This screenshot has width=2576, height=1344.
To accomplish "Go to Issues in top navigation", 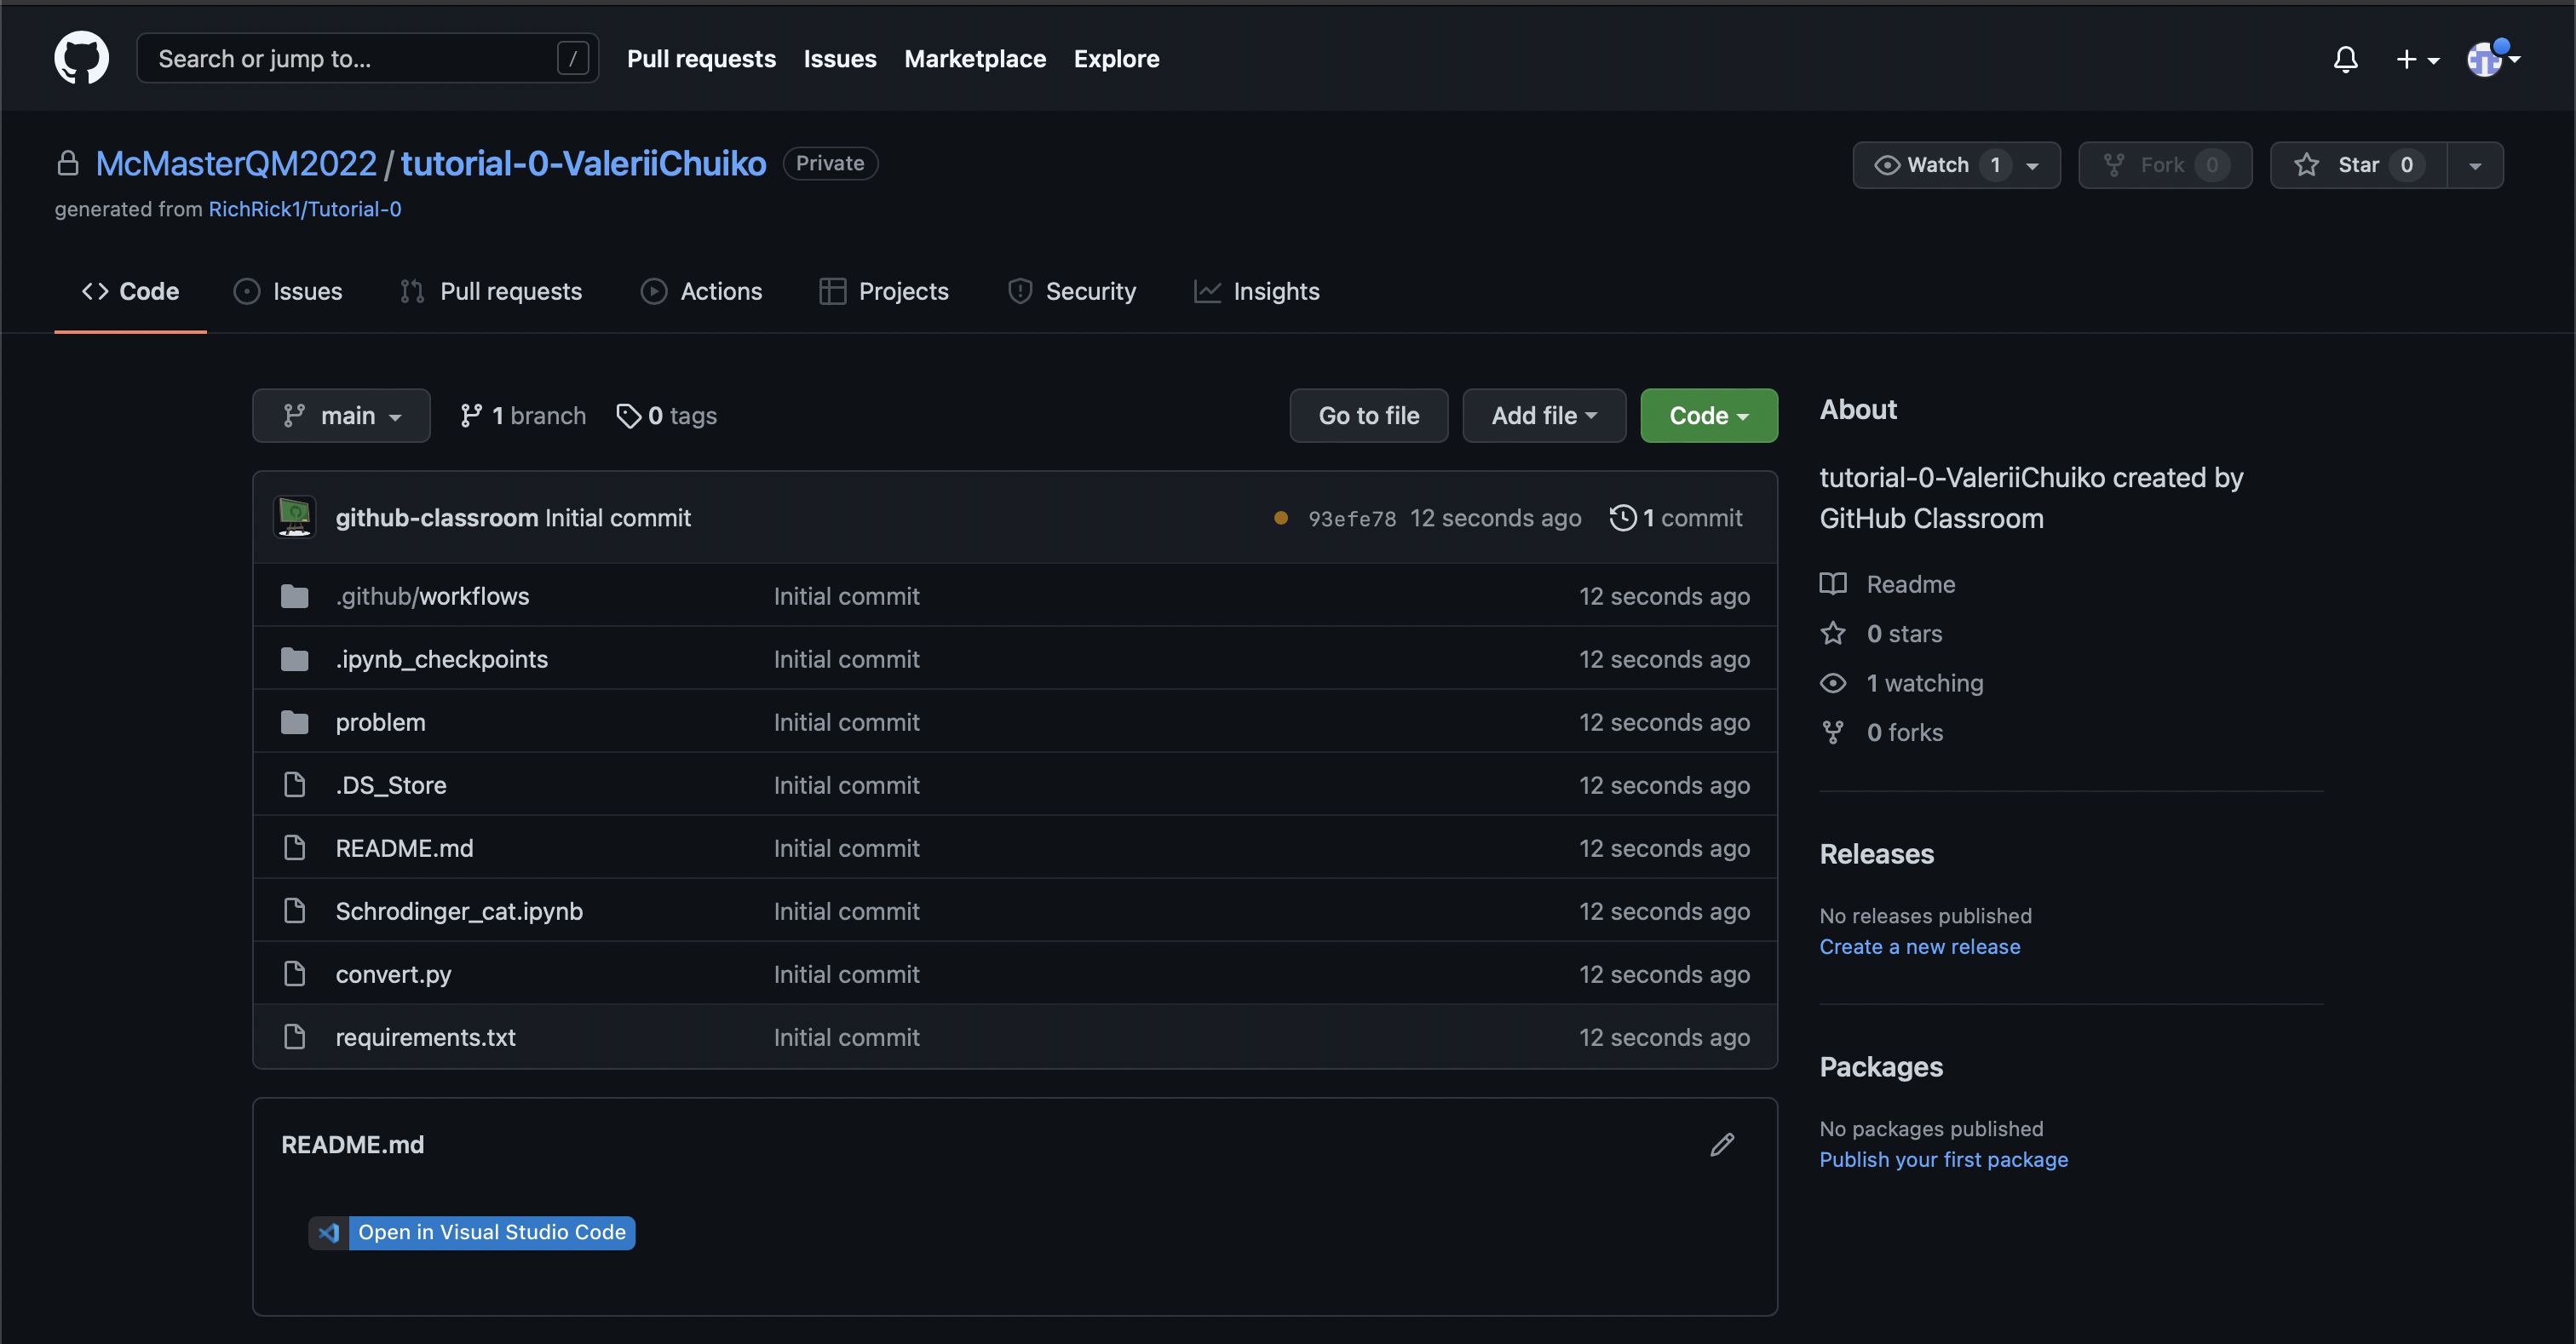I will tap(840, 58).
